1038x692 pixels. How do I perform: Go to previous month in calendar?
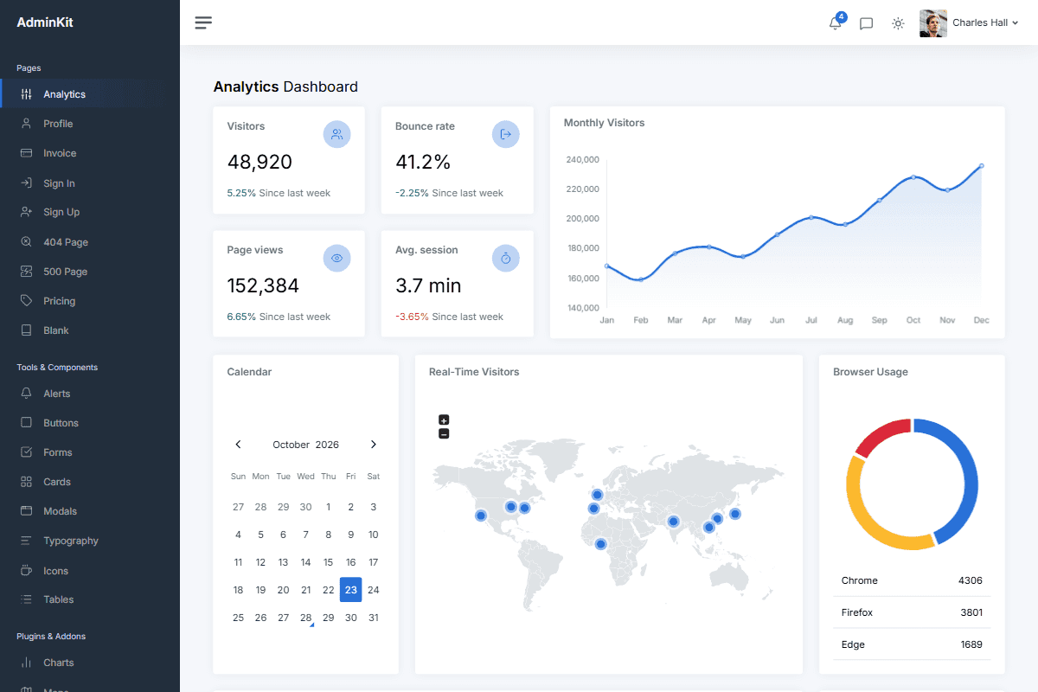[x=239, y=445]
